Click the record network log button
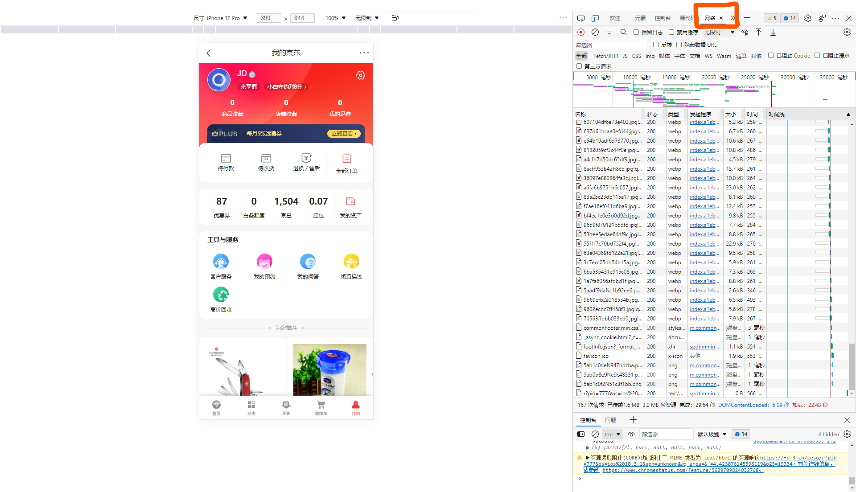The height and width of the screenshot is (492, 856). click(x=580, y=32)
